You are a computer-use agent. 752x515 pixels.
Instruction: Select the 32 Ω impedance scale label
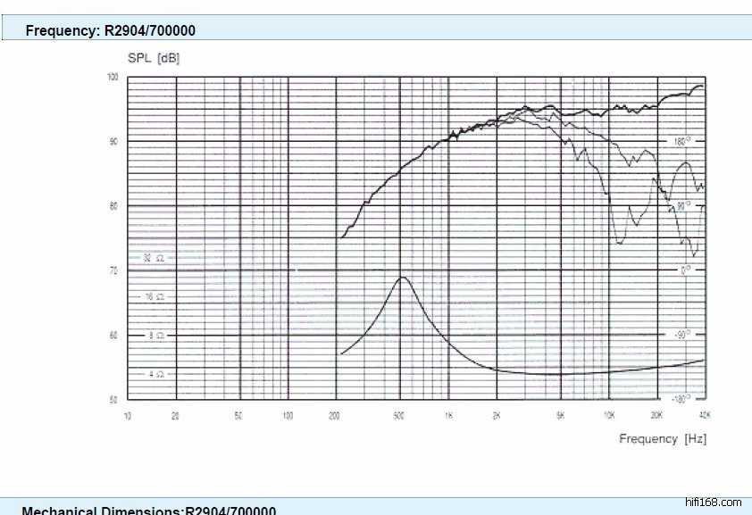(153, 257)
